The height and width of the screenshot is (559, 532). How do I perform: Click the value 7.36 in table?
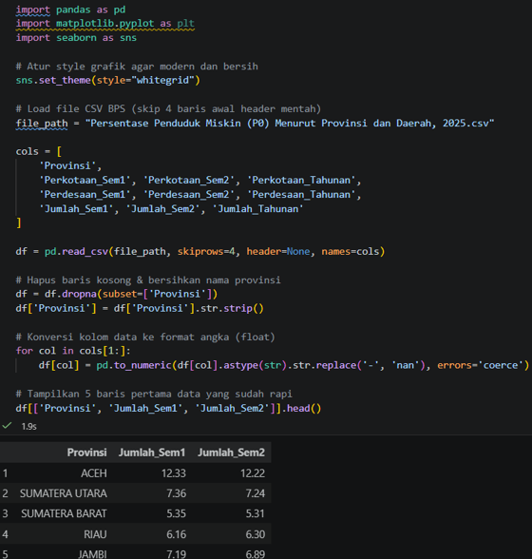177,493
